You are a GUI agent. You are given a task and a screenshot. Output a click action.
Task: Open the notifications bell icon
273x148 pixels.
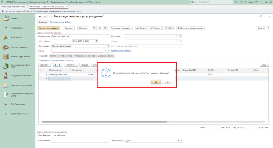coord(236,2)
